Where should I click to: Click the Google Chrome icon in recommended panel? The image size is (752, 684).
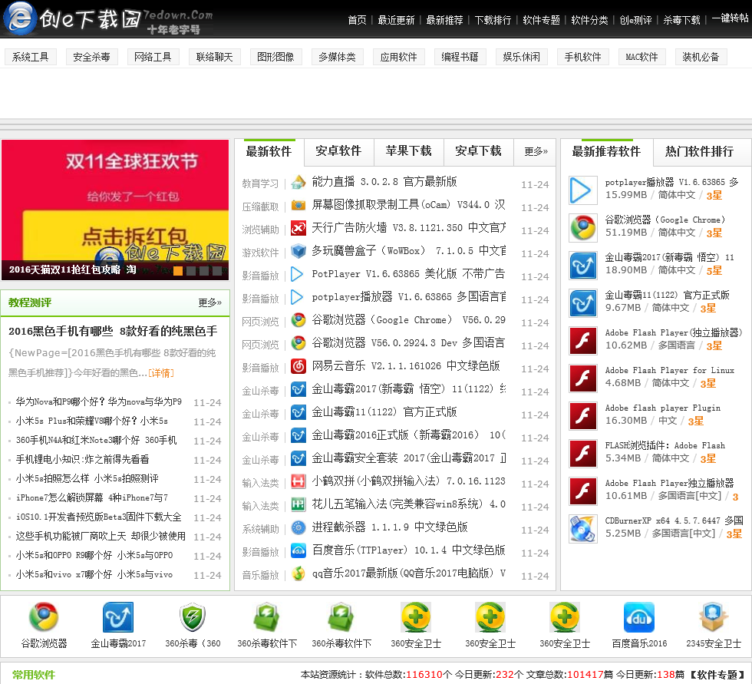coord(582,228)
